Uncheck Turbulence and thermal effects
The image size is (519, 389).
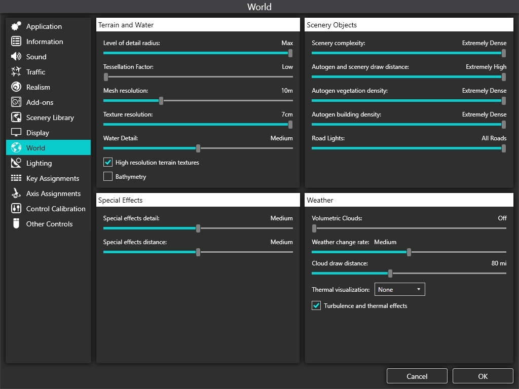(x=316, y=306)
